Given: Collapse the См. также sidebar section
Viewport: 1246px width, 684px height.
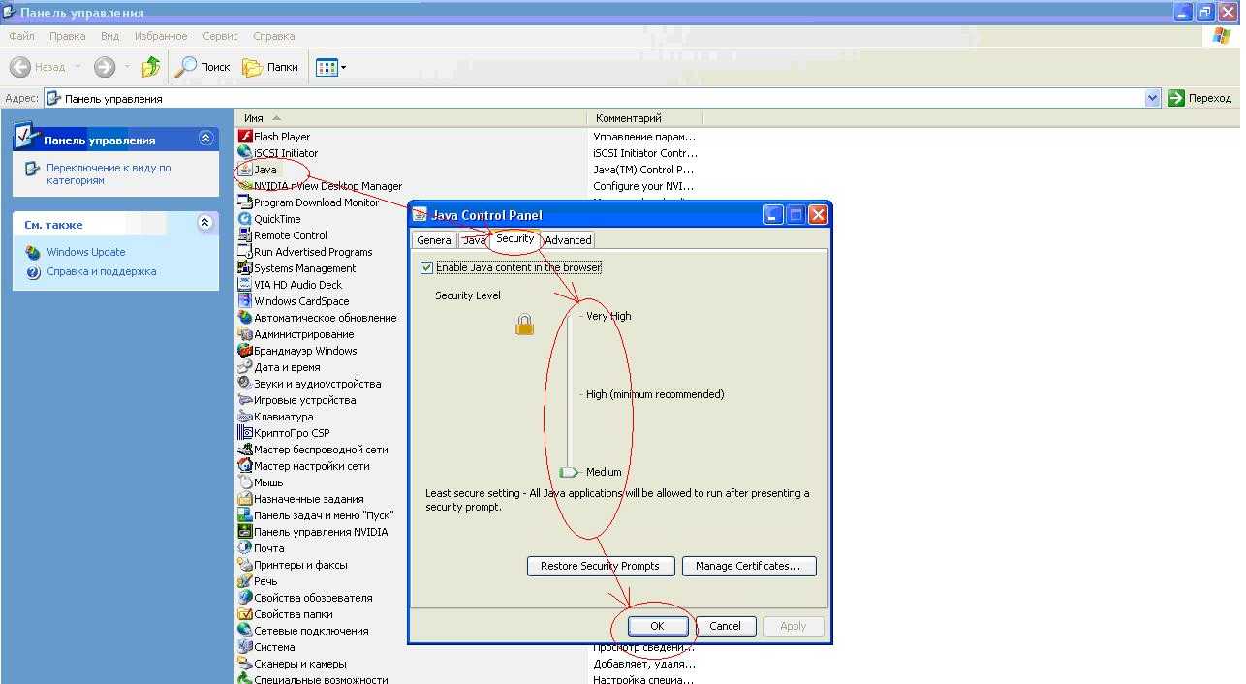Looking at the screenshot, I should pos(205,223).
